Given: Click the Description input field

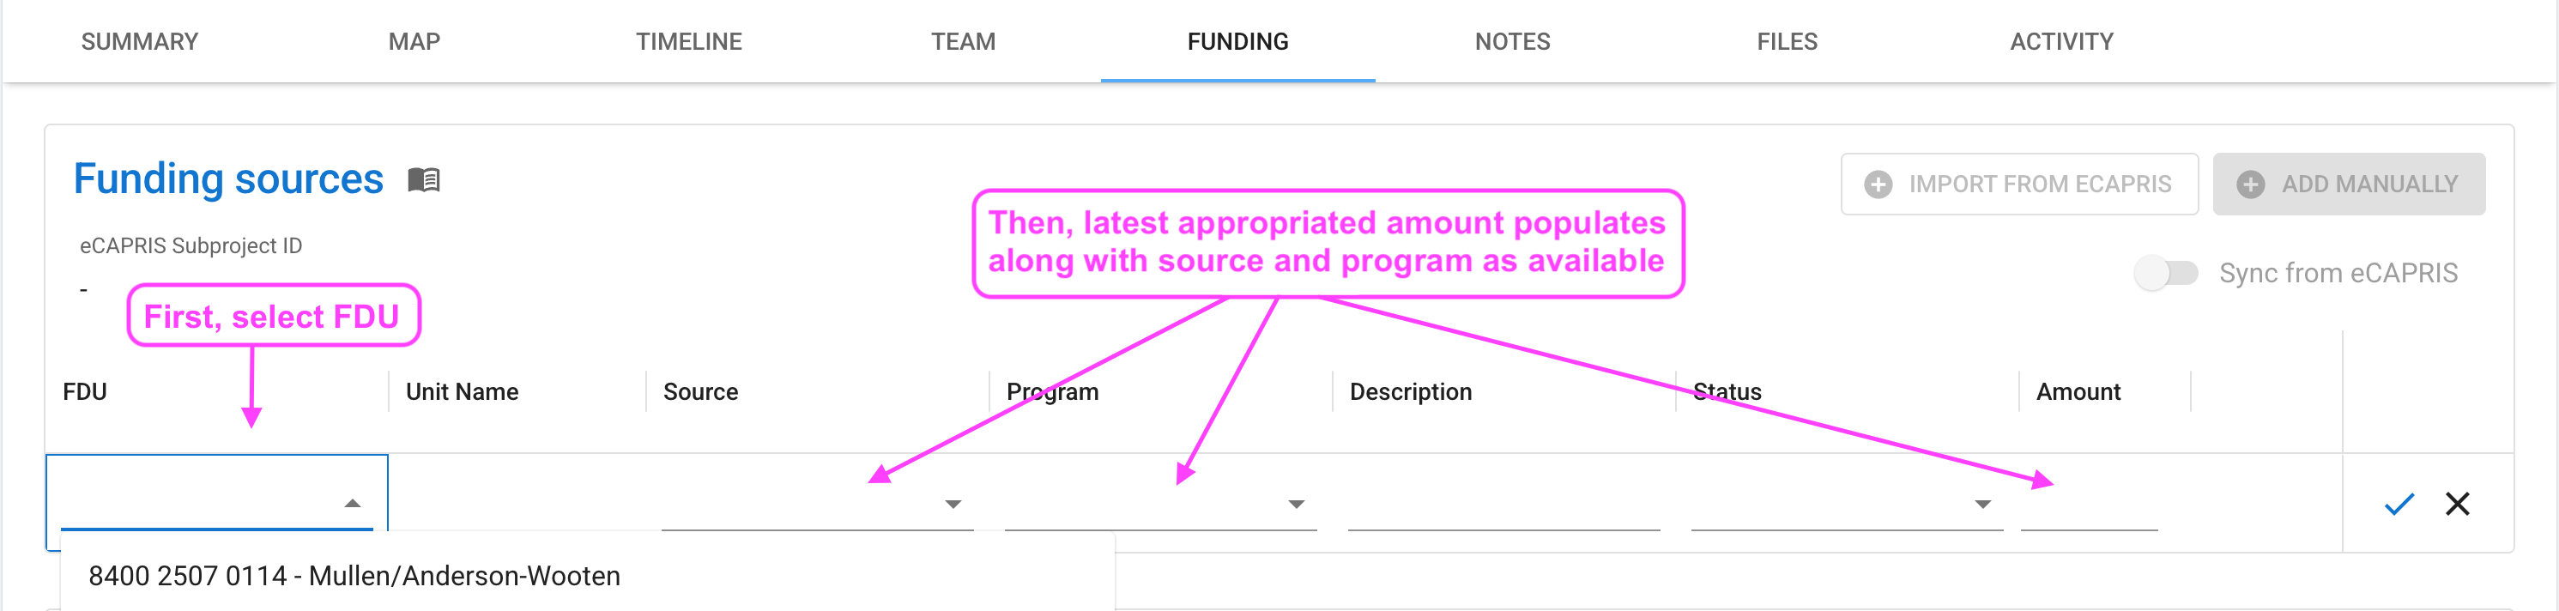Looking at the screenshot, I should click(1503, 504).
